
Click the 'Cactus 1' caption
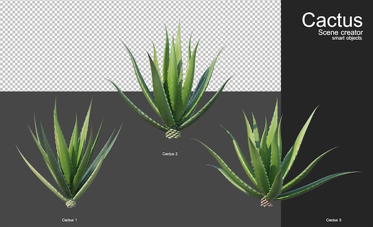click(70, 220)
